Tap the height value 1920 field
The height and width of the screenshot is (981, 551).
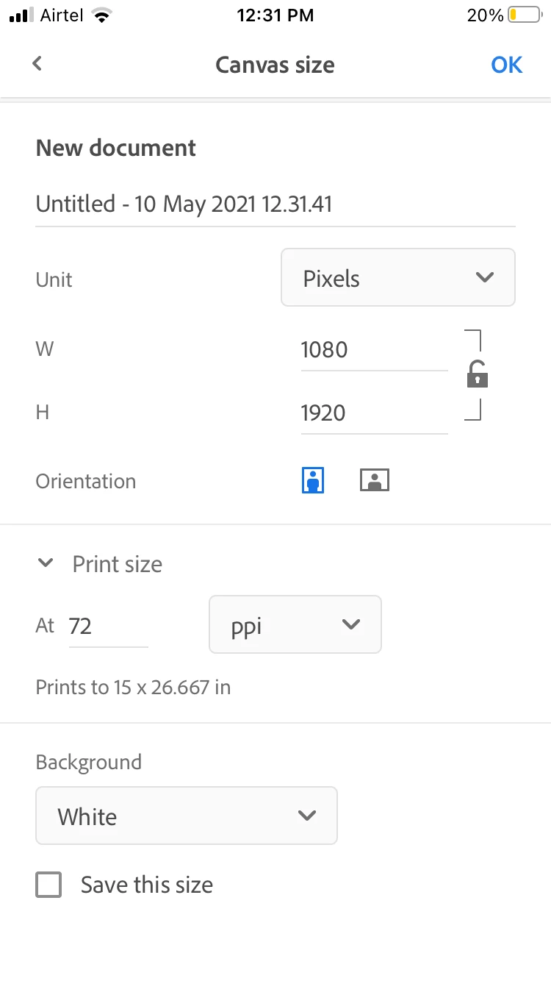373,413
